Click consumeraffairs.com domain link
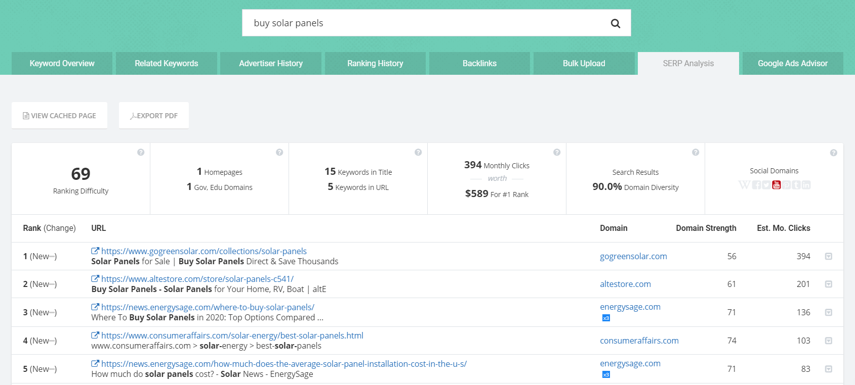855x385 pixels. pyautogui.click(x=639, y=341)
